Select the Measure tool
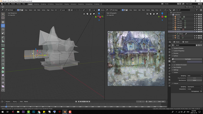Image resolution: width=203 pixels, height=114 pixels. pyautogui.click(x=3, y=41)
